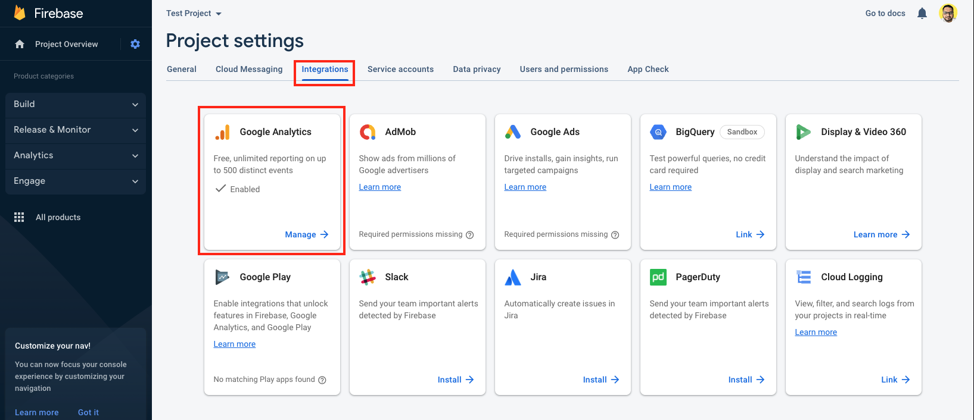Open the Service accounts tab
974x420 pixels.
pyautogui.click(x=400, y=69)
